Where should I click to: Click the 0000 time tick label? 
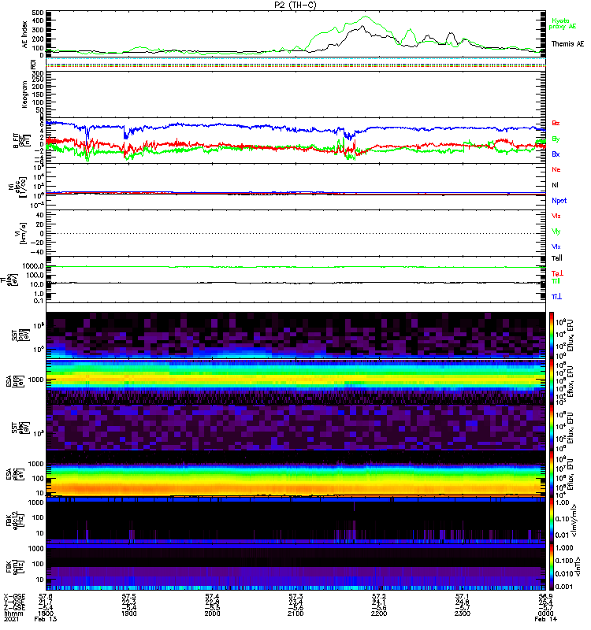click(545, 613)
